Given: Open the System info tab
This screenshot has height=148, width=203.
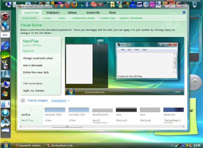Looking at the screenshot, I should pos(93,12).
